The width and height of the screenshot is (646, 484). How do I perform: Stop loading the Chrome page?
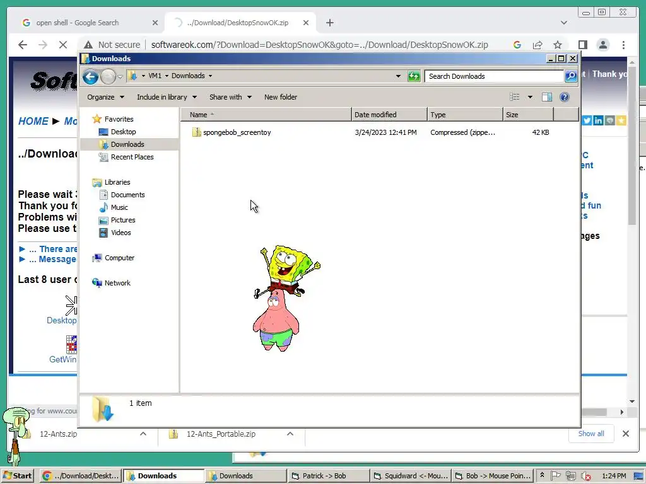[63, 45]
